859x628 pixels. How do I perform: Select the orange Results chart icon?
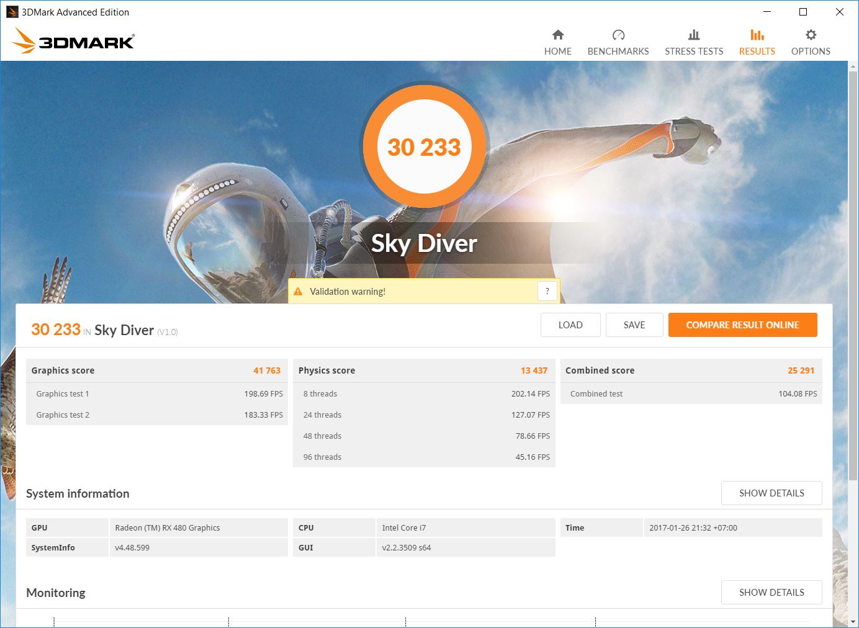pyautogui.click(x=757, y=35)
